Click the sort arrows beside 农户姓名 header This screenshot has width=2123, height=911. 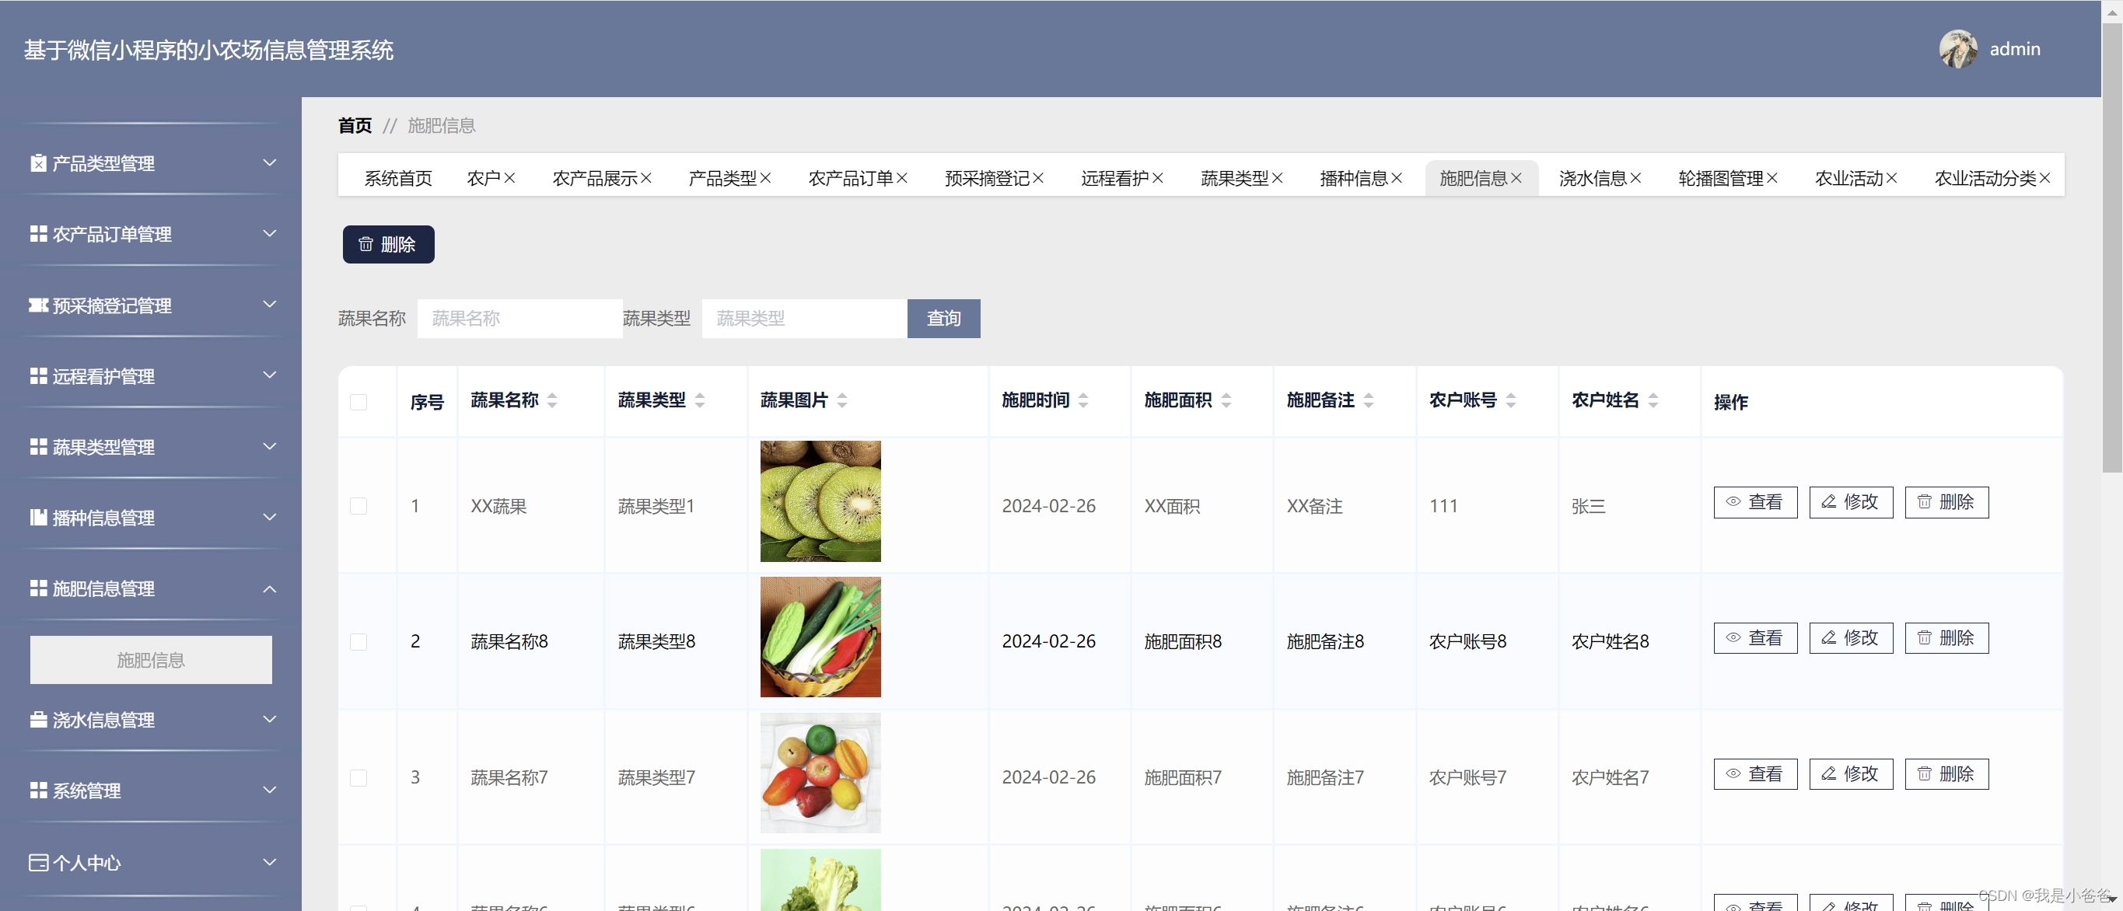pyautogui.click(x=1653, y=400)
